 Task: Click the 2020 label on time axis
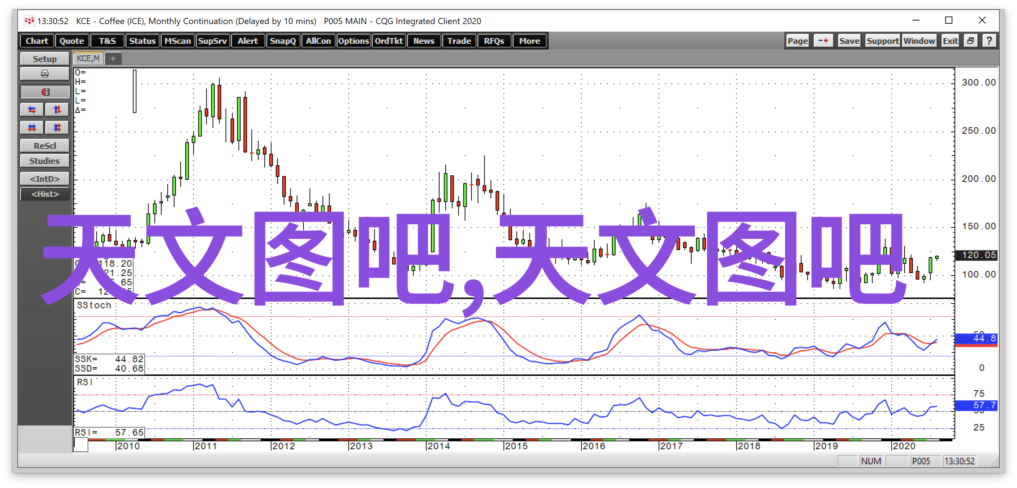pos(904,446)
